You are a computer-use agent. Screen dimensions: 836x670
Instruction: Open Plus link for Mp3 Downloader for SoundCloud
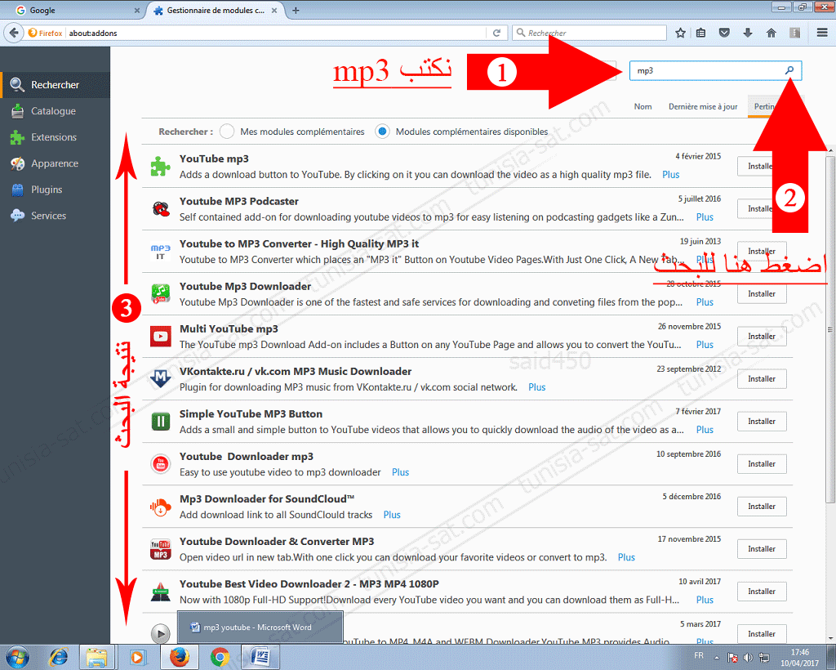click(x=392, y=515)
